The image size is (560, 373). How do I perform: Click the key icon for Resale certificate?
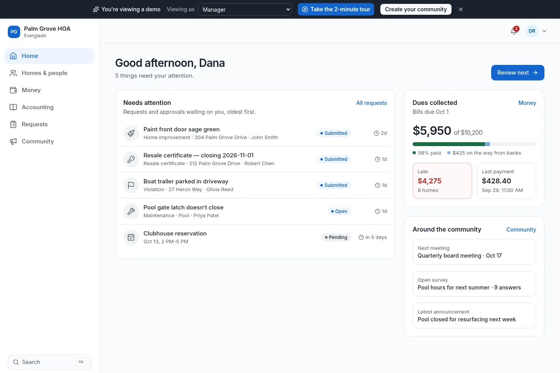(x=131, y=159)
